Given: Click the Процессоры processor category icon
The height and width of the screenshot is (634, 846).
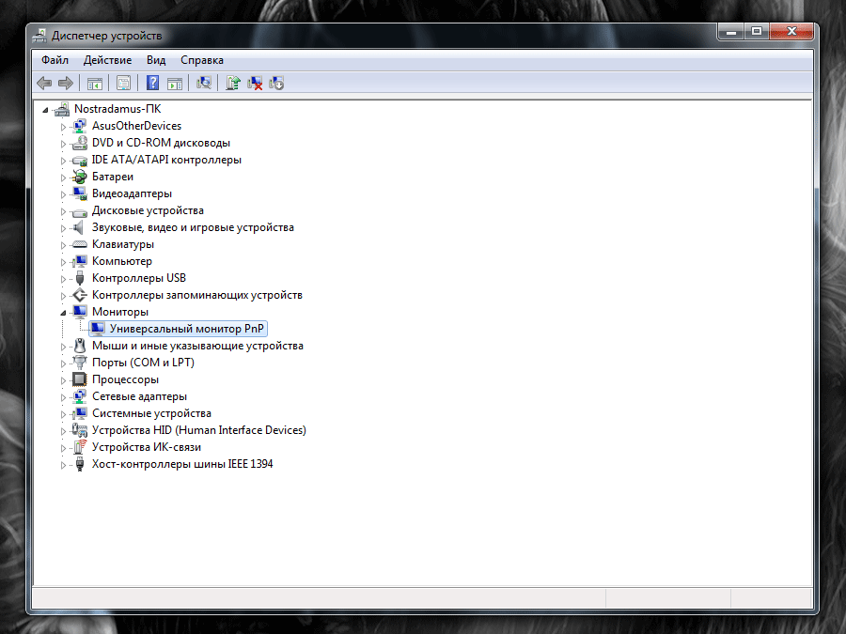Looking at the screenshot, I should pos(80,379).
